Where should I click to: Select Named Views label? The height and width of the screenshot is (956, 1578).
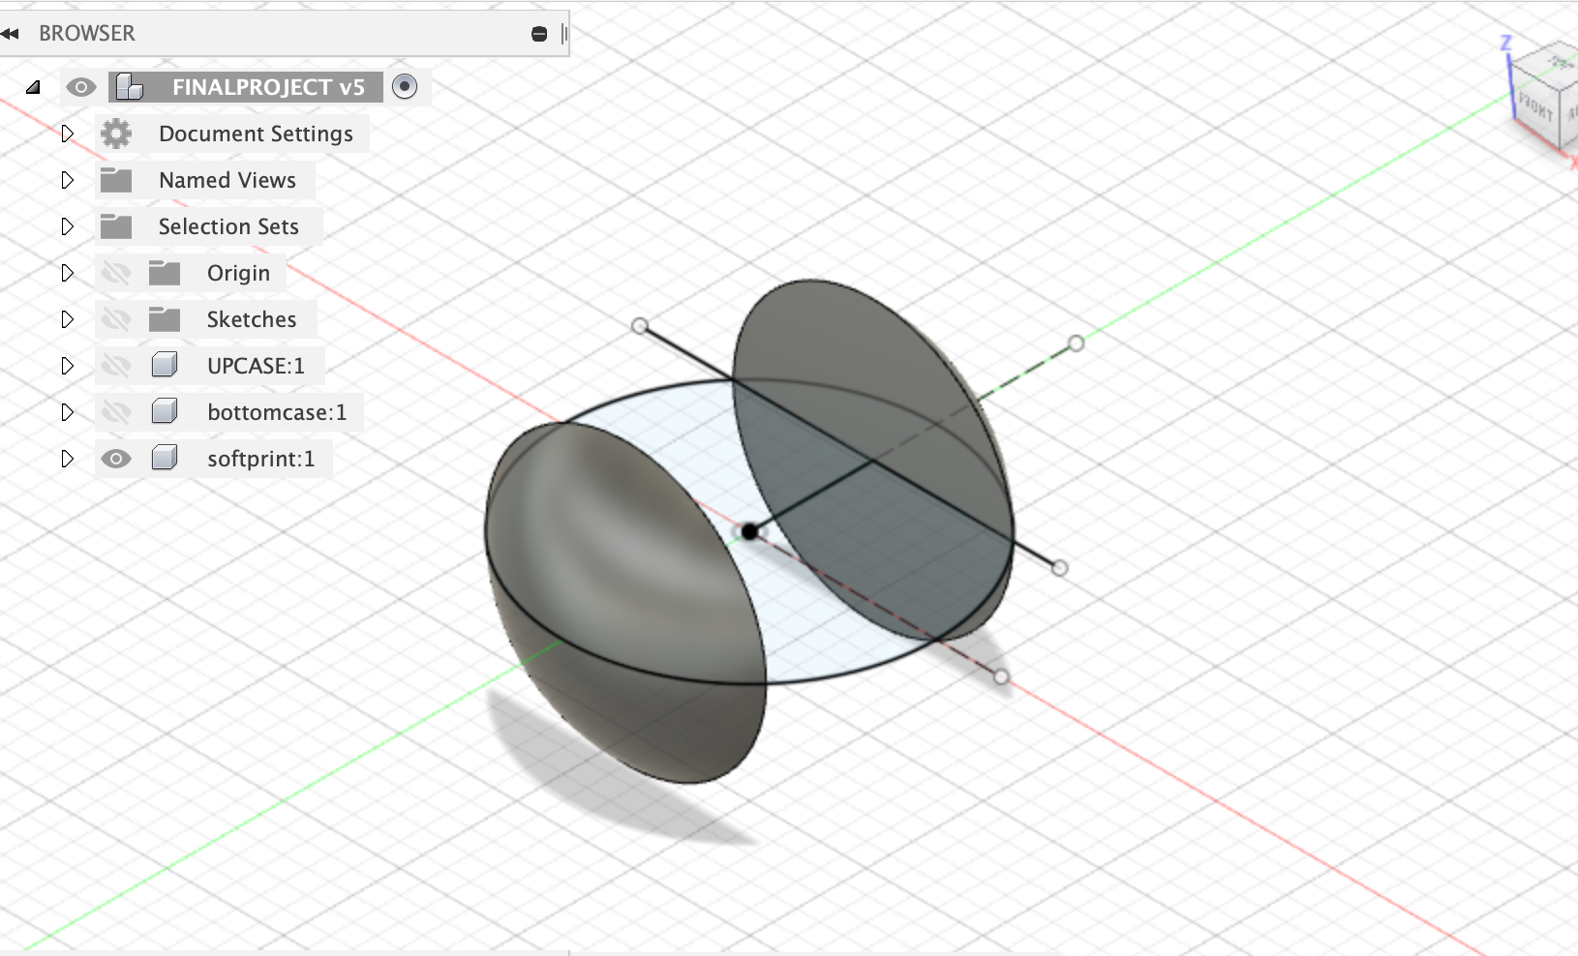tap(228, 180)
